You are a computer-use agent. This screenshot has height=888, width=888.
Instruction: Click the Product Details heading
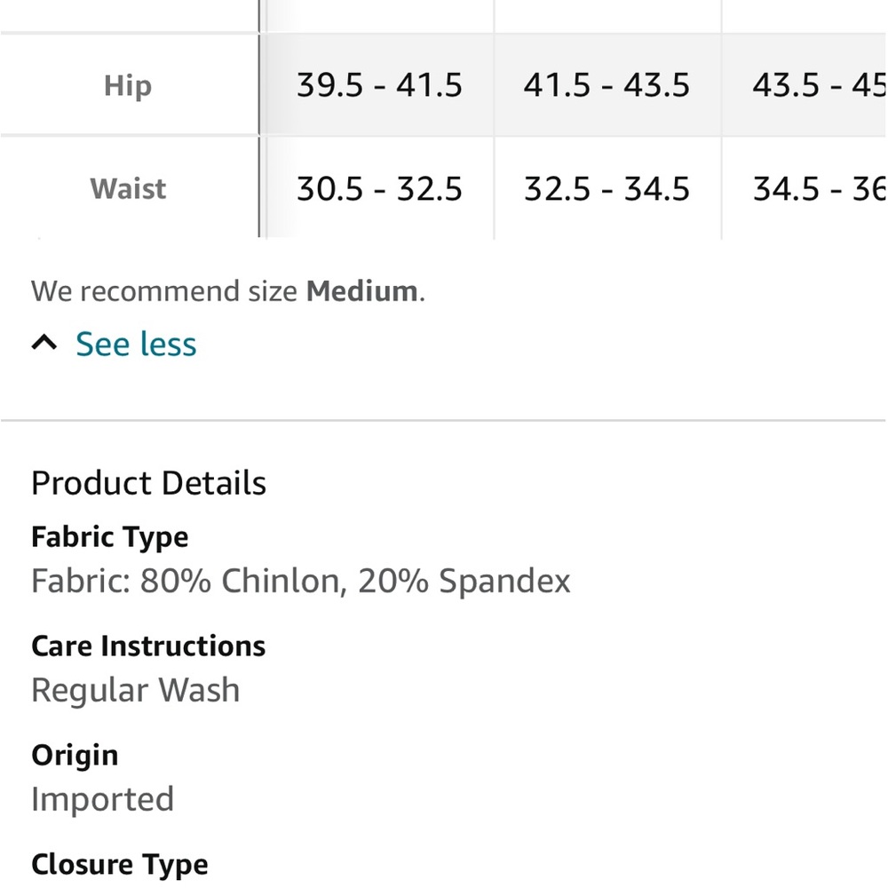(x=148, y=483)
